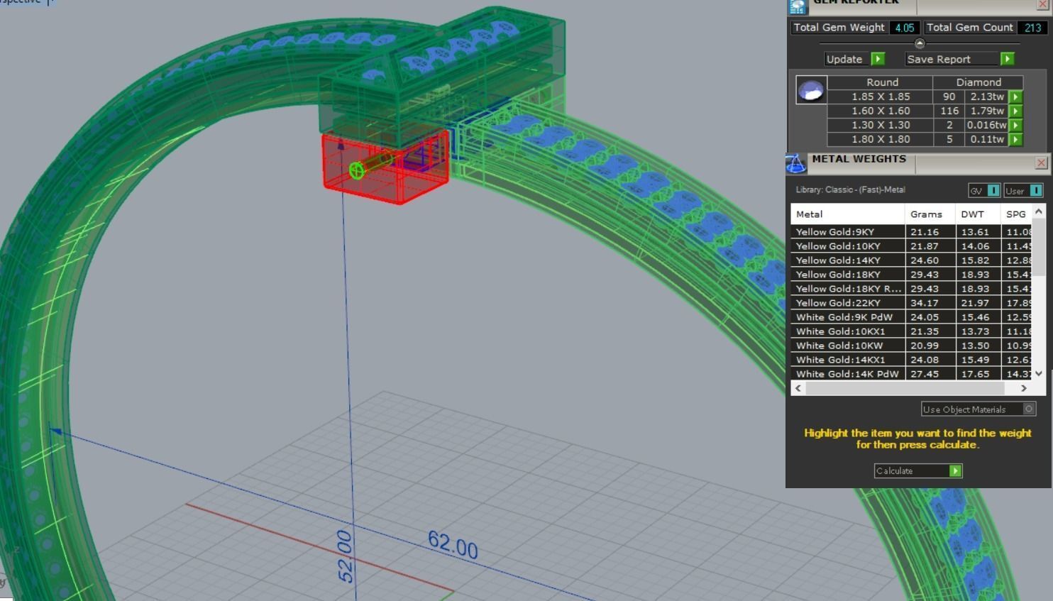Click the metal list scroll down arrow
1053x601 pixels.
tap(1039, 373)
